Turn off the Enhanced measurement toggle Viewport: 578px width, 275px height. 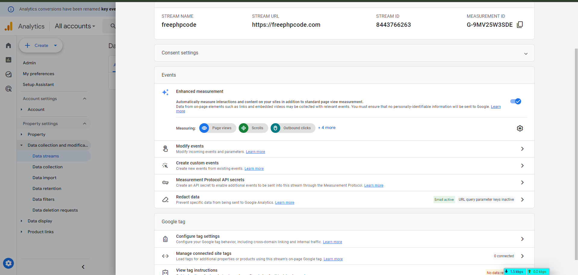coord(516,101)
